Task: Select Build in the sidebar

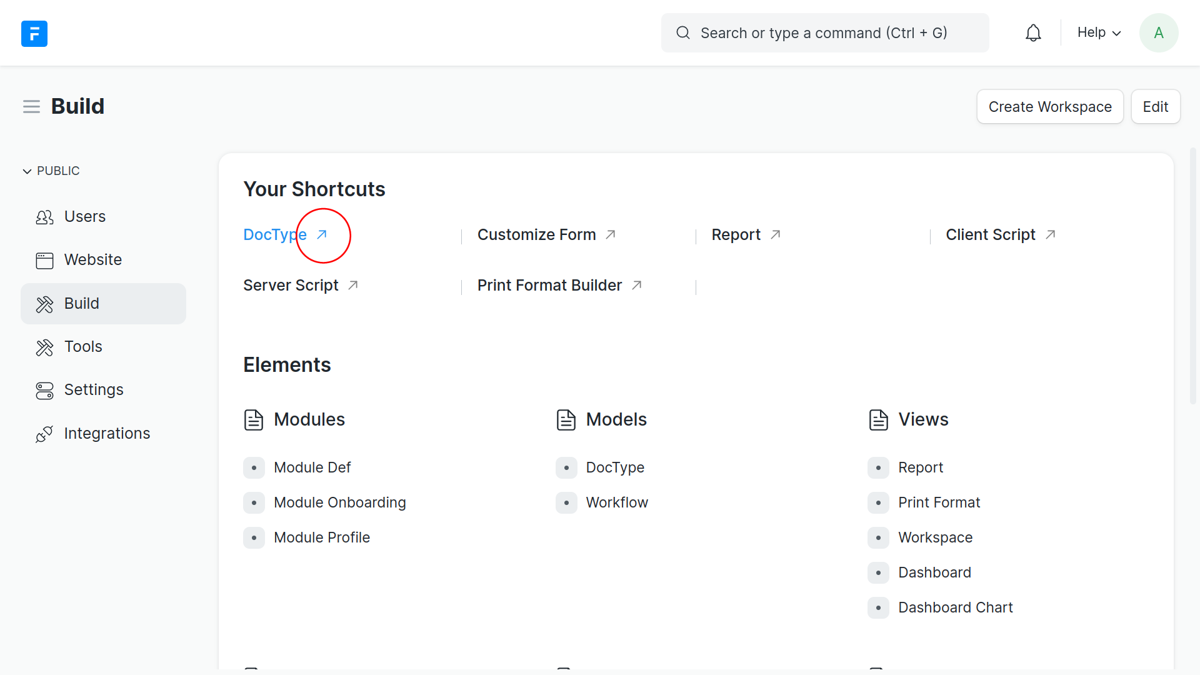Action: (82, 304)
